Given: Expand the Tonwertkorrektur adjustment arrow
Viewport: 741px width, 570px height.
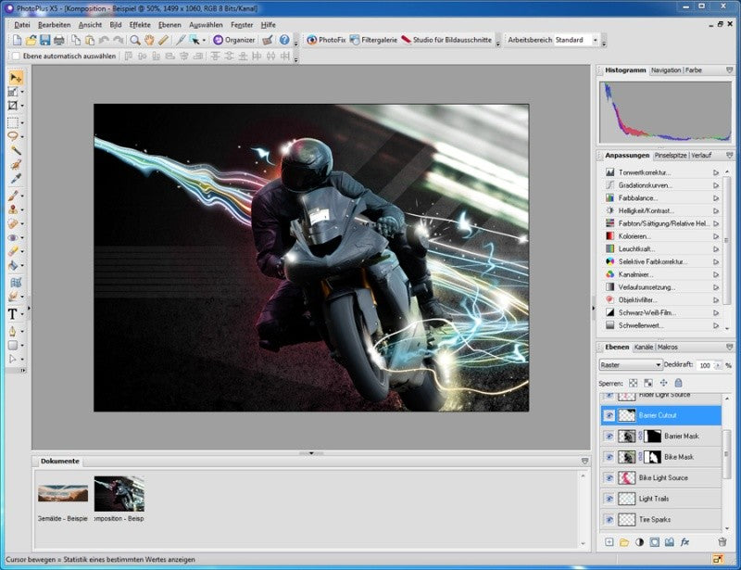Looking at the screenshot, I should click(x=716, y=172).
